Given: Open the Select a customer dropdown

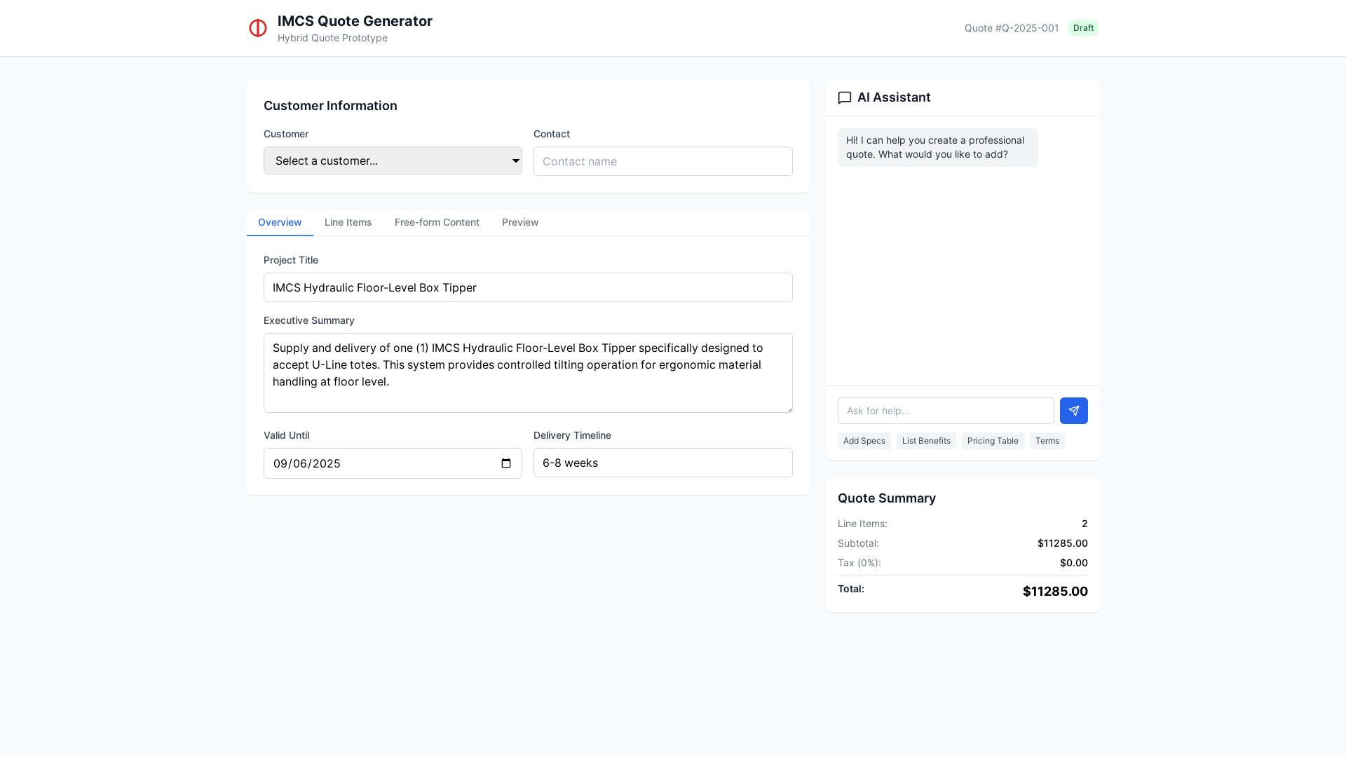Looking at the screenshot, I should click(x=393, y=161).
